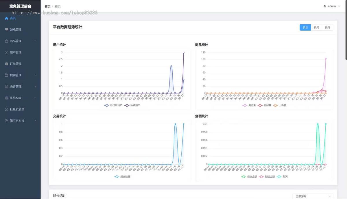Toggle the 利润 legend entry
The width and height of the screenshot is (347, 199).
282,176
